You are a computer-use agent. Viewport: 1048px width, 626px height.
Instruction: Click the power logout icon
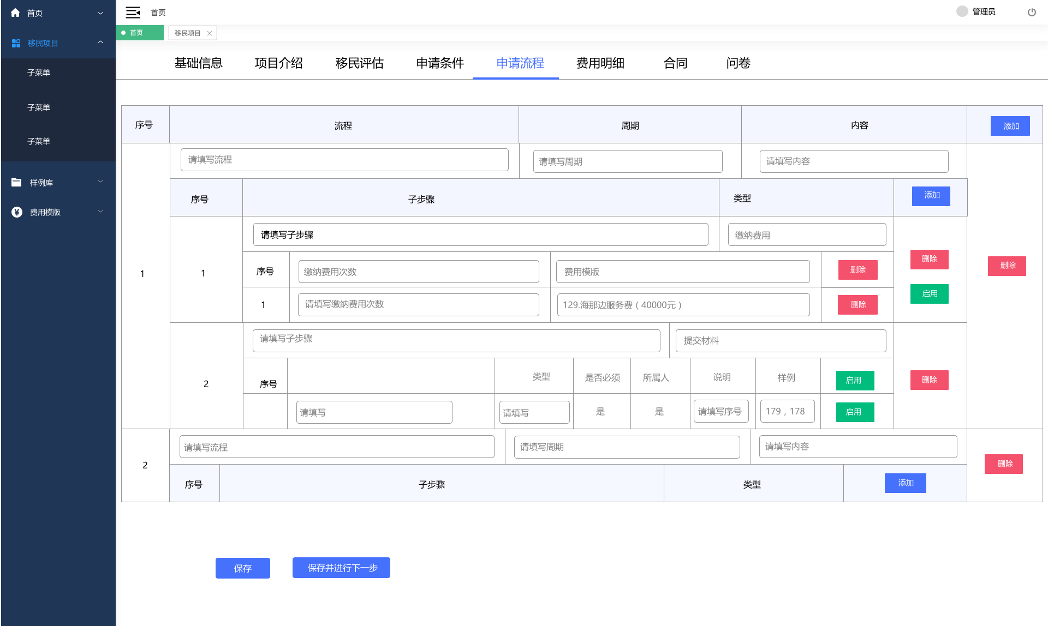tap(1032, 12)
